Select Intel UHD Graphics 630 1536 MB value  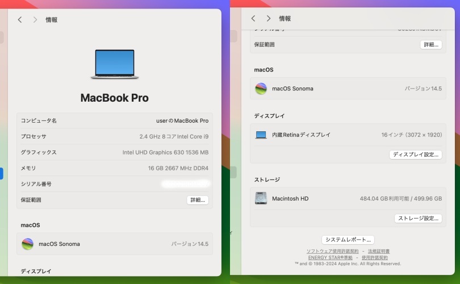165,152
